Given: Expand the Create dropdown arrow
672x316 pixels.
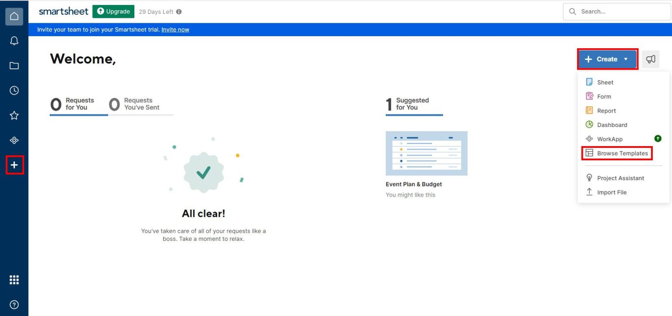Looking at the screenshot, I should tap(625, 59).
